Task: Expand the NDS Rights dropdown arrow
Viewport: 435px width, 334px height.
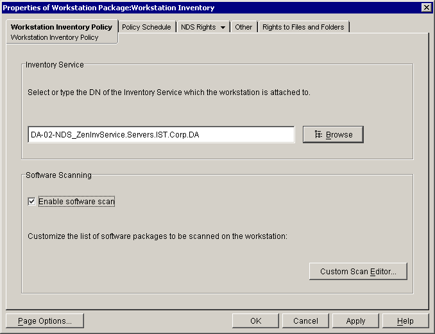Action: 223,27
